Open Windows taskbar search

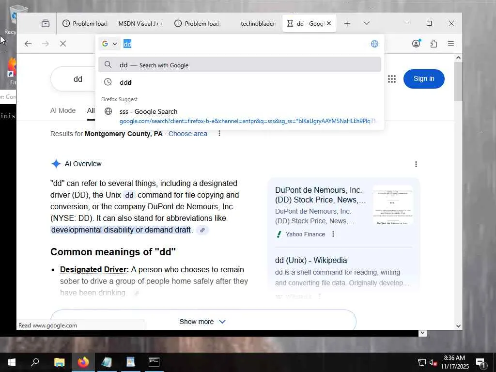[x=35, y=362]
